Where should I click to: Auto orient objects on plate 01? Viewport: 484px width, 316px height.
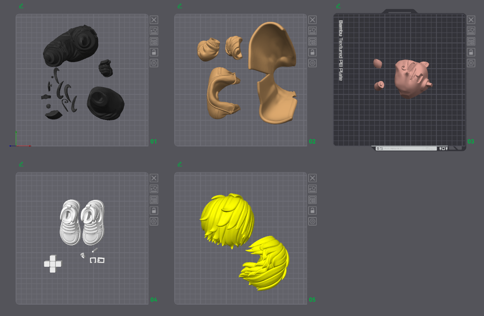154,31
